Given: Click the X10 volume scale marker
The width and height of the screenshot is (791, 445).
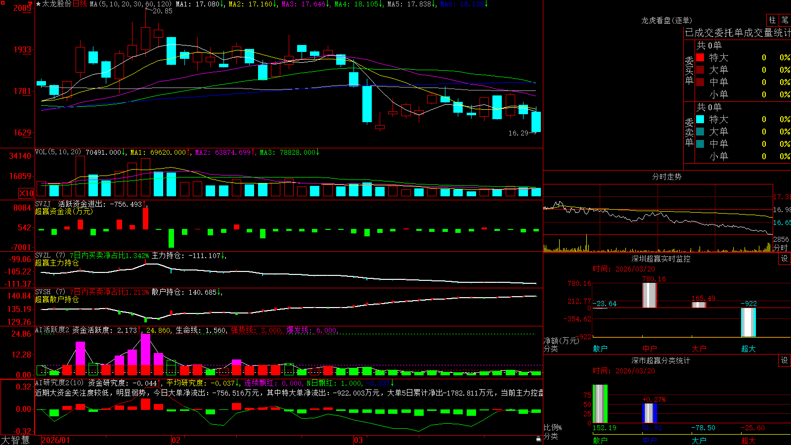Looking at the screenshot, I should point(26,193).
